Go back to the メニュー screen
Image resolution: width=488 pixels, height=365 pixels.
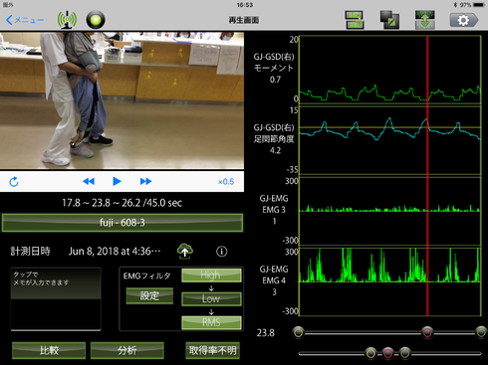[x=25, y=20]
